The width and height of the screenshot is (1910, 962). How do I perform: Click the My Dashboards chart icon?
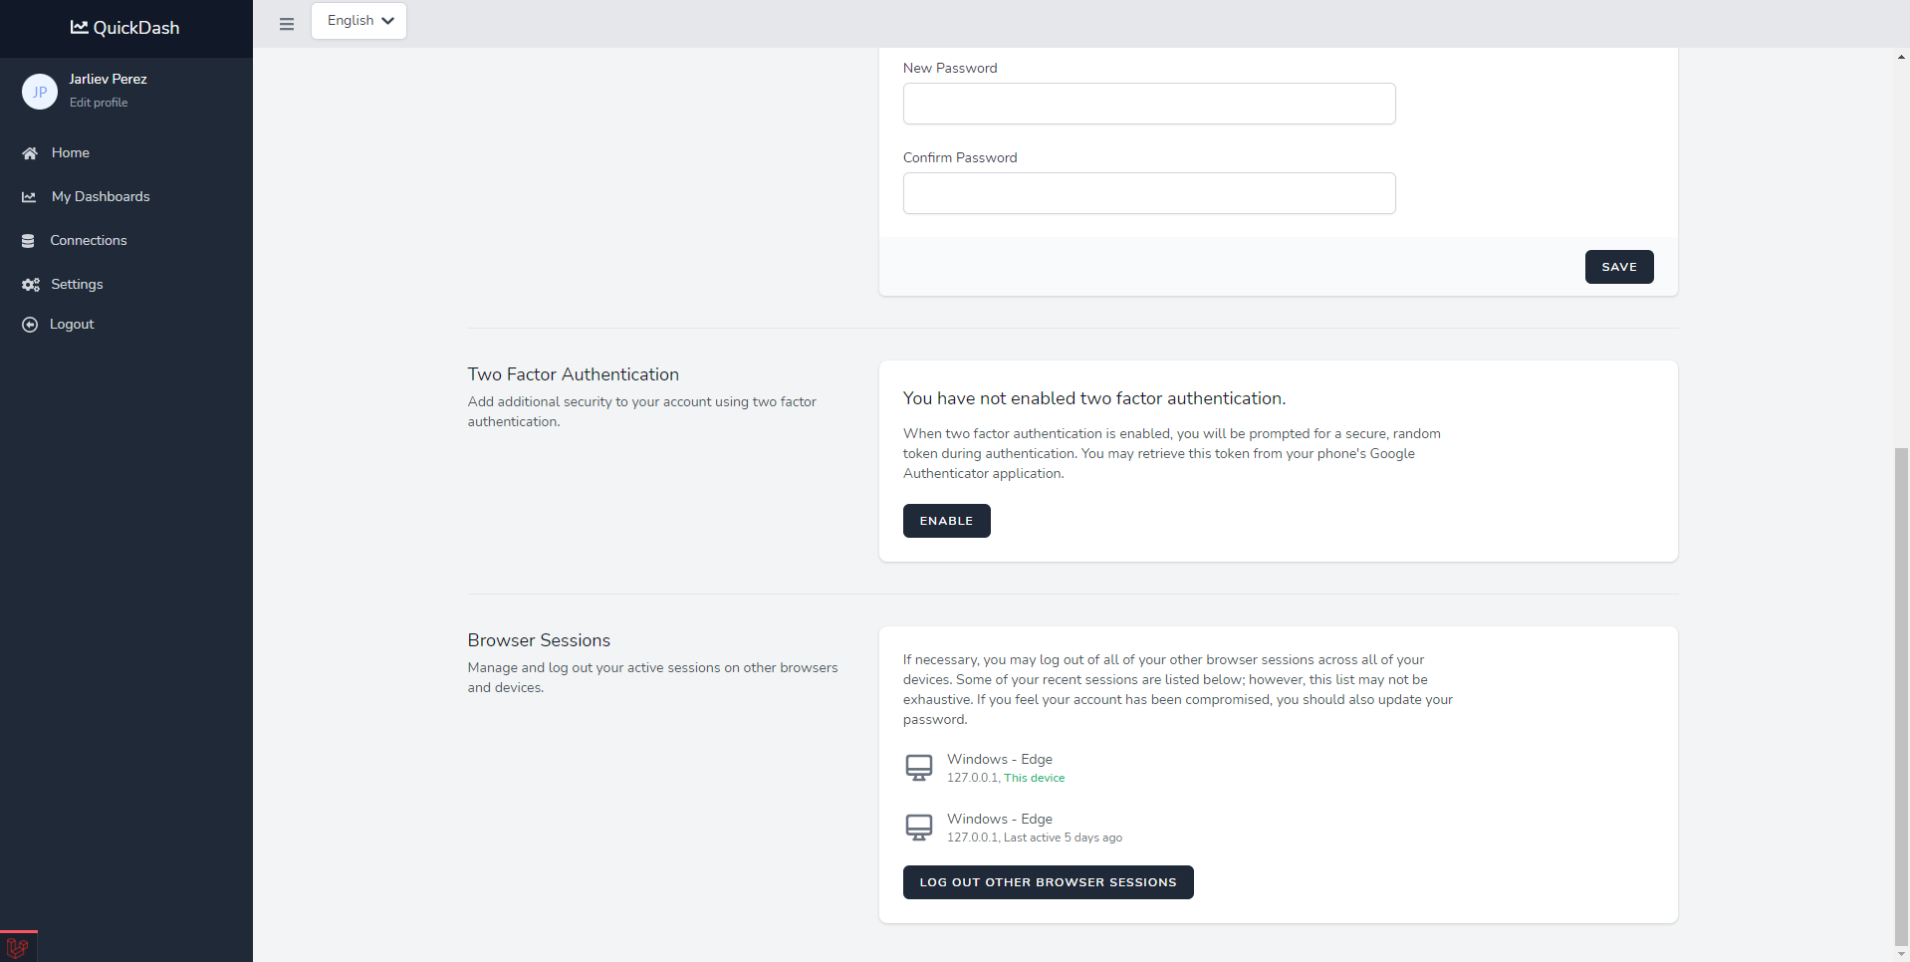(x=29, y=197)
